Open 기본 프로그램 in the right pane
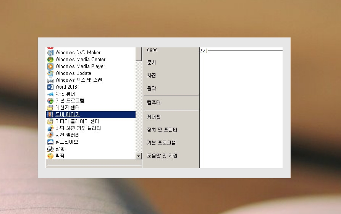This screenshot has width=341, height=214. pyautogui.click(x=161, y=143)
